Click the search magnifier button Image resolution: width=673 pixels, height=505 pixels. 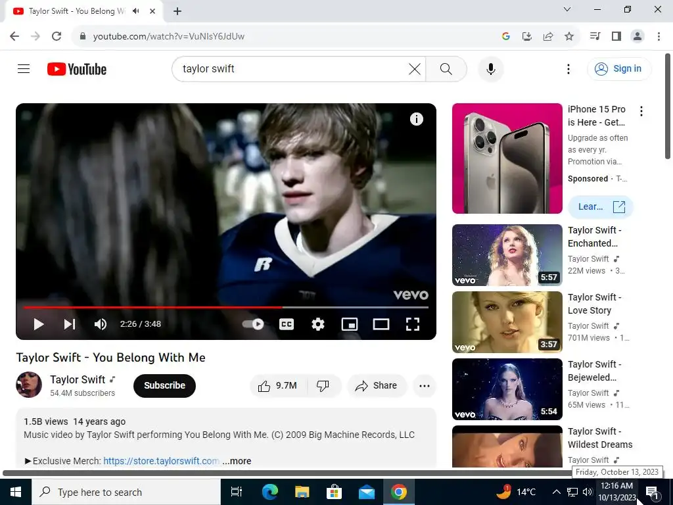[446, 68]
